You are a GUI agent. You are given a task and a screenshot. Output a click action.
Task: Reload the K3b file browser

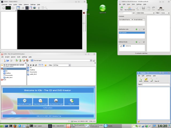(36, 65)
